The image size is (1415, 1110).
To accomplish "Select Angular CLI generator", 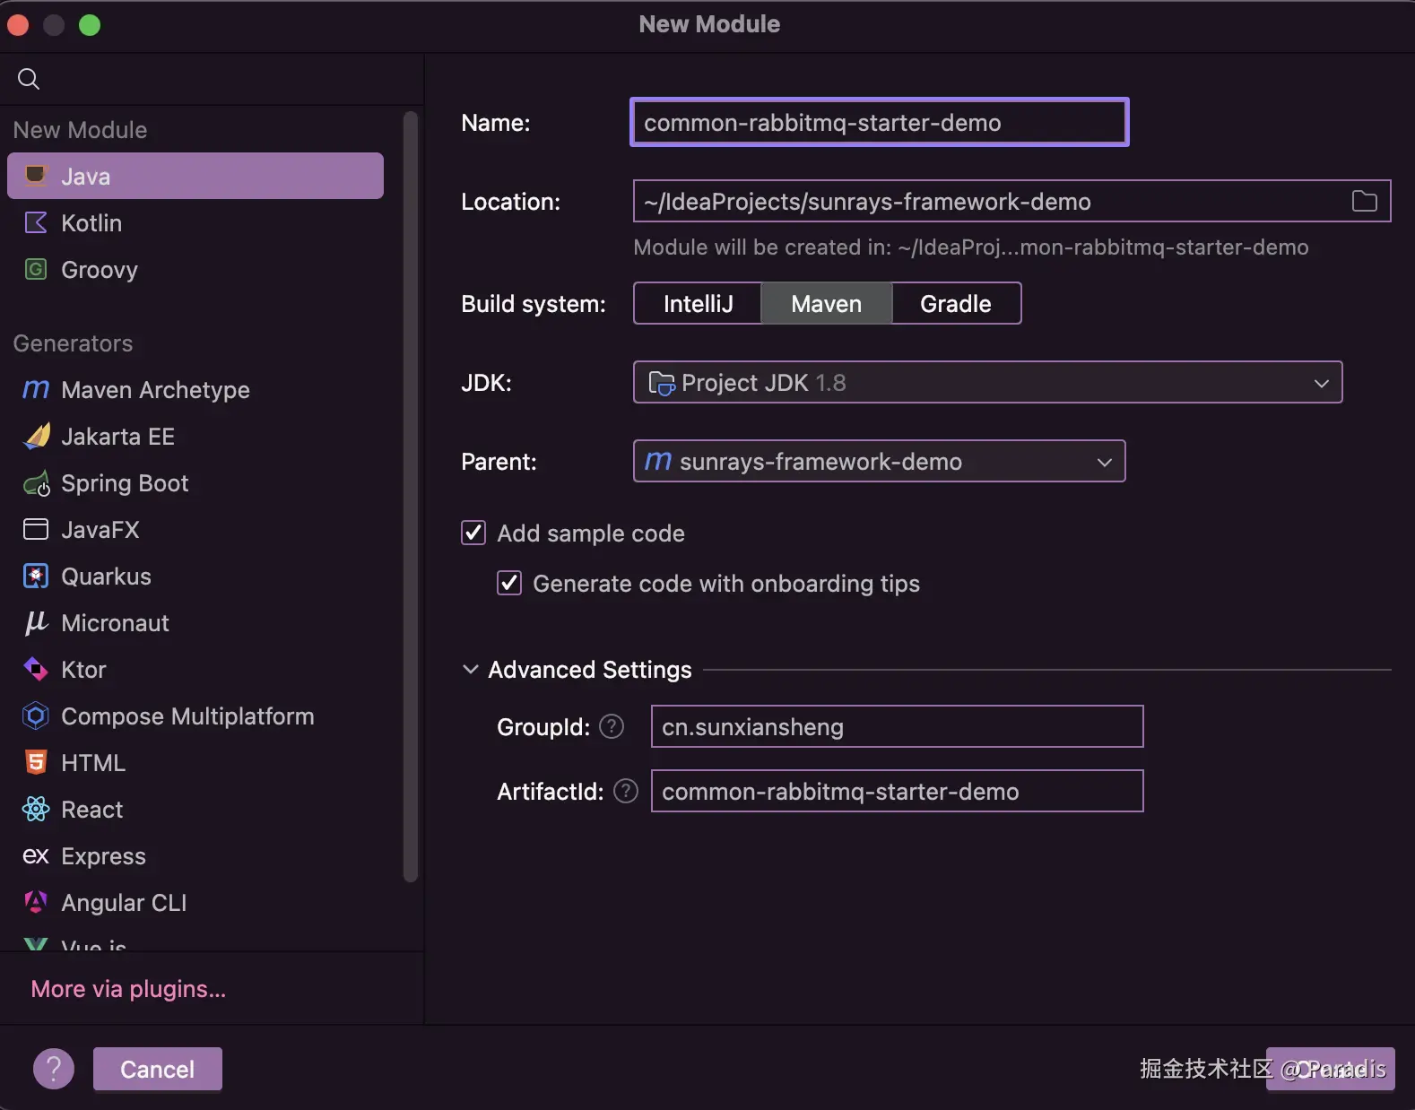I will [195, 902].
